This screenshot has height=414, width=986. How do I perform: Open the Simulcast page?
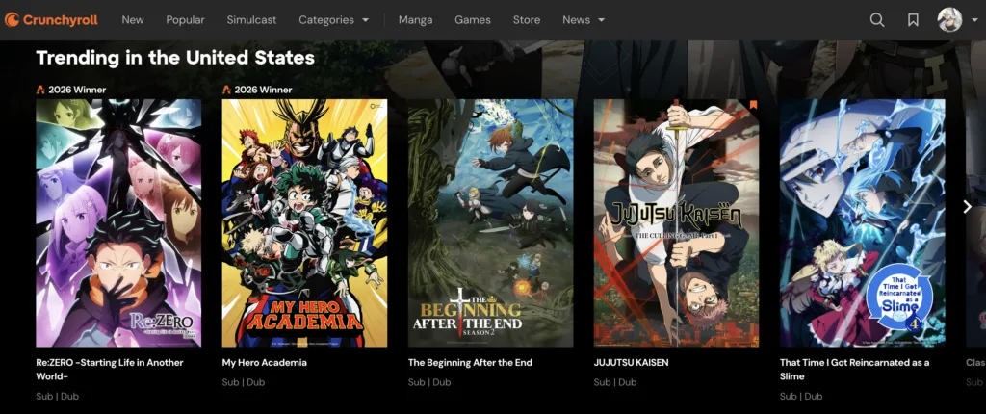[251, 20]
